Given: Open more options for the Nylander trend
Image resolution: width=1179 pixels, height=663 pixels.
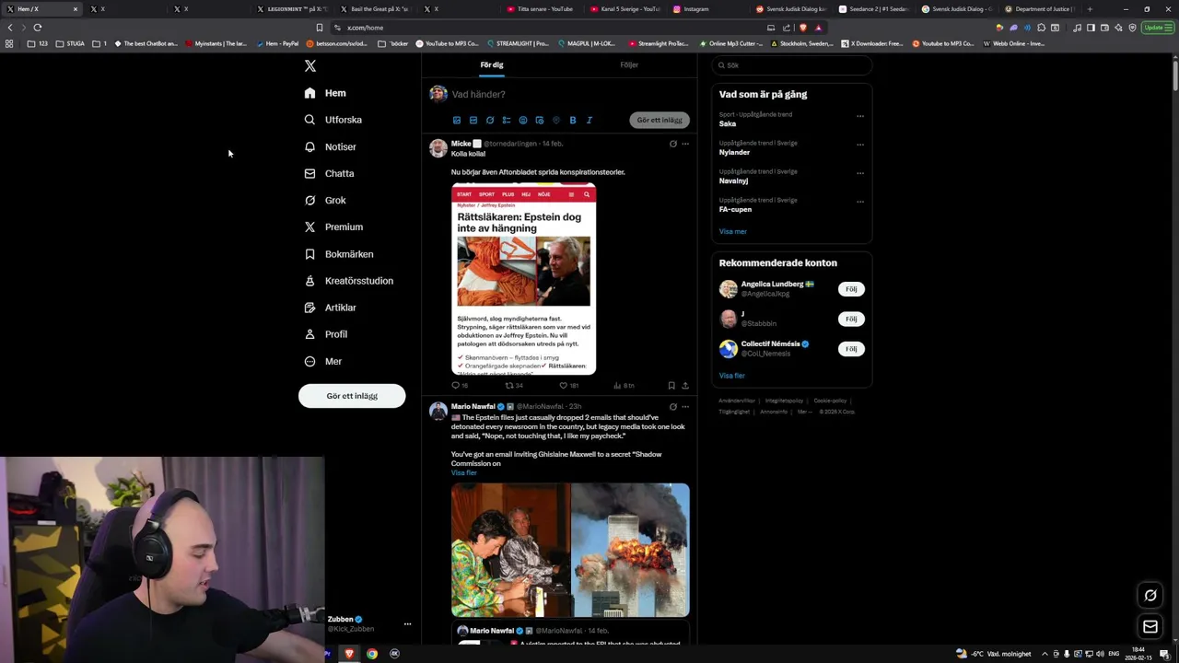Looking at the screenshot, I should coord(860,145).
